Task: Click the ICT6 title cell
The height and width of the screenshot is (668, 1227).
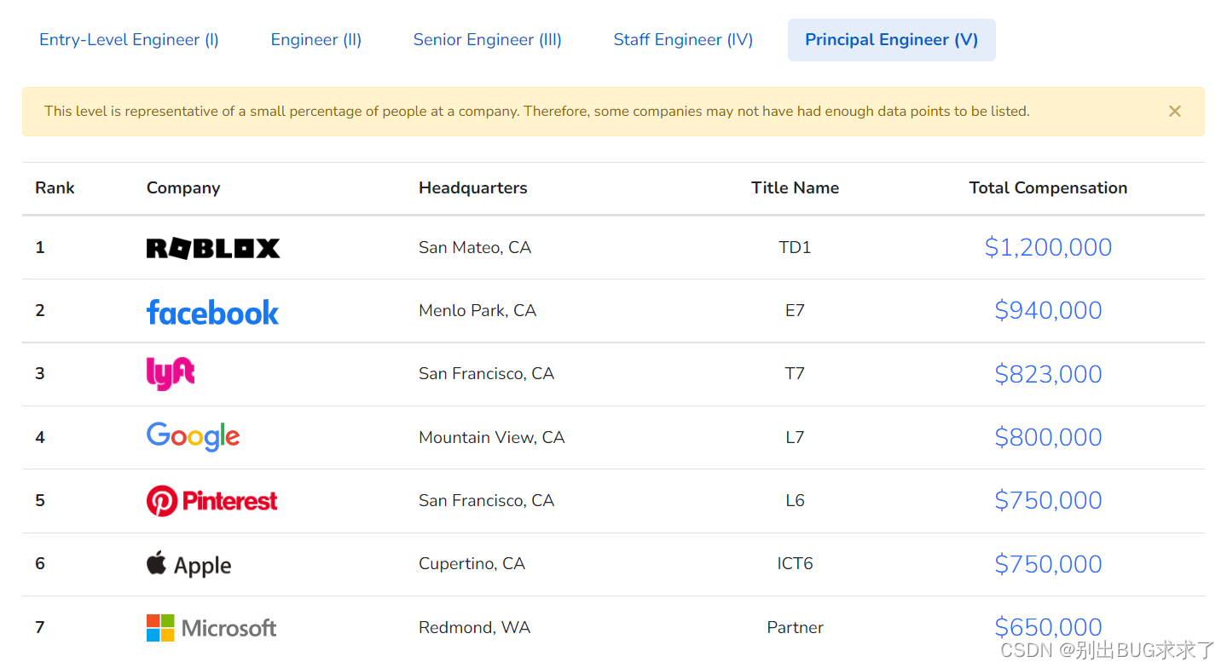Action: coord(795,564)
